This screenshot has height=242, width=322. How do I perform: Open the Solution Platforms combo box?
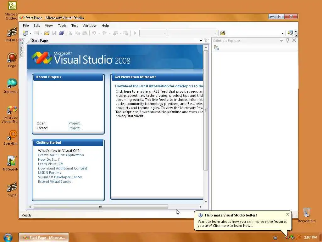[x=192, y=33]
